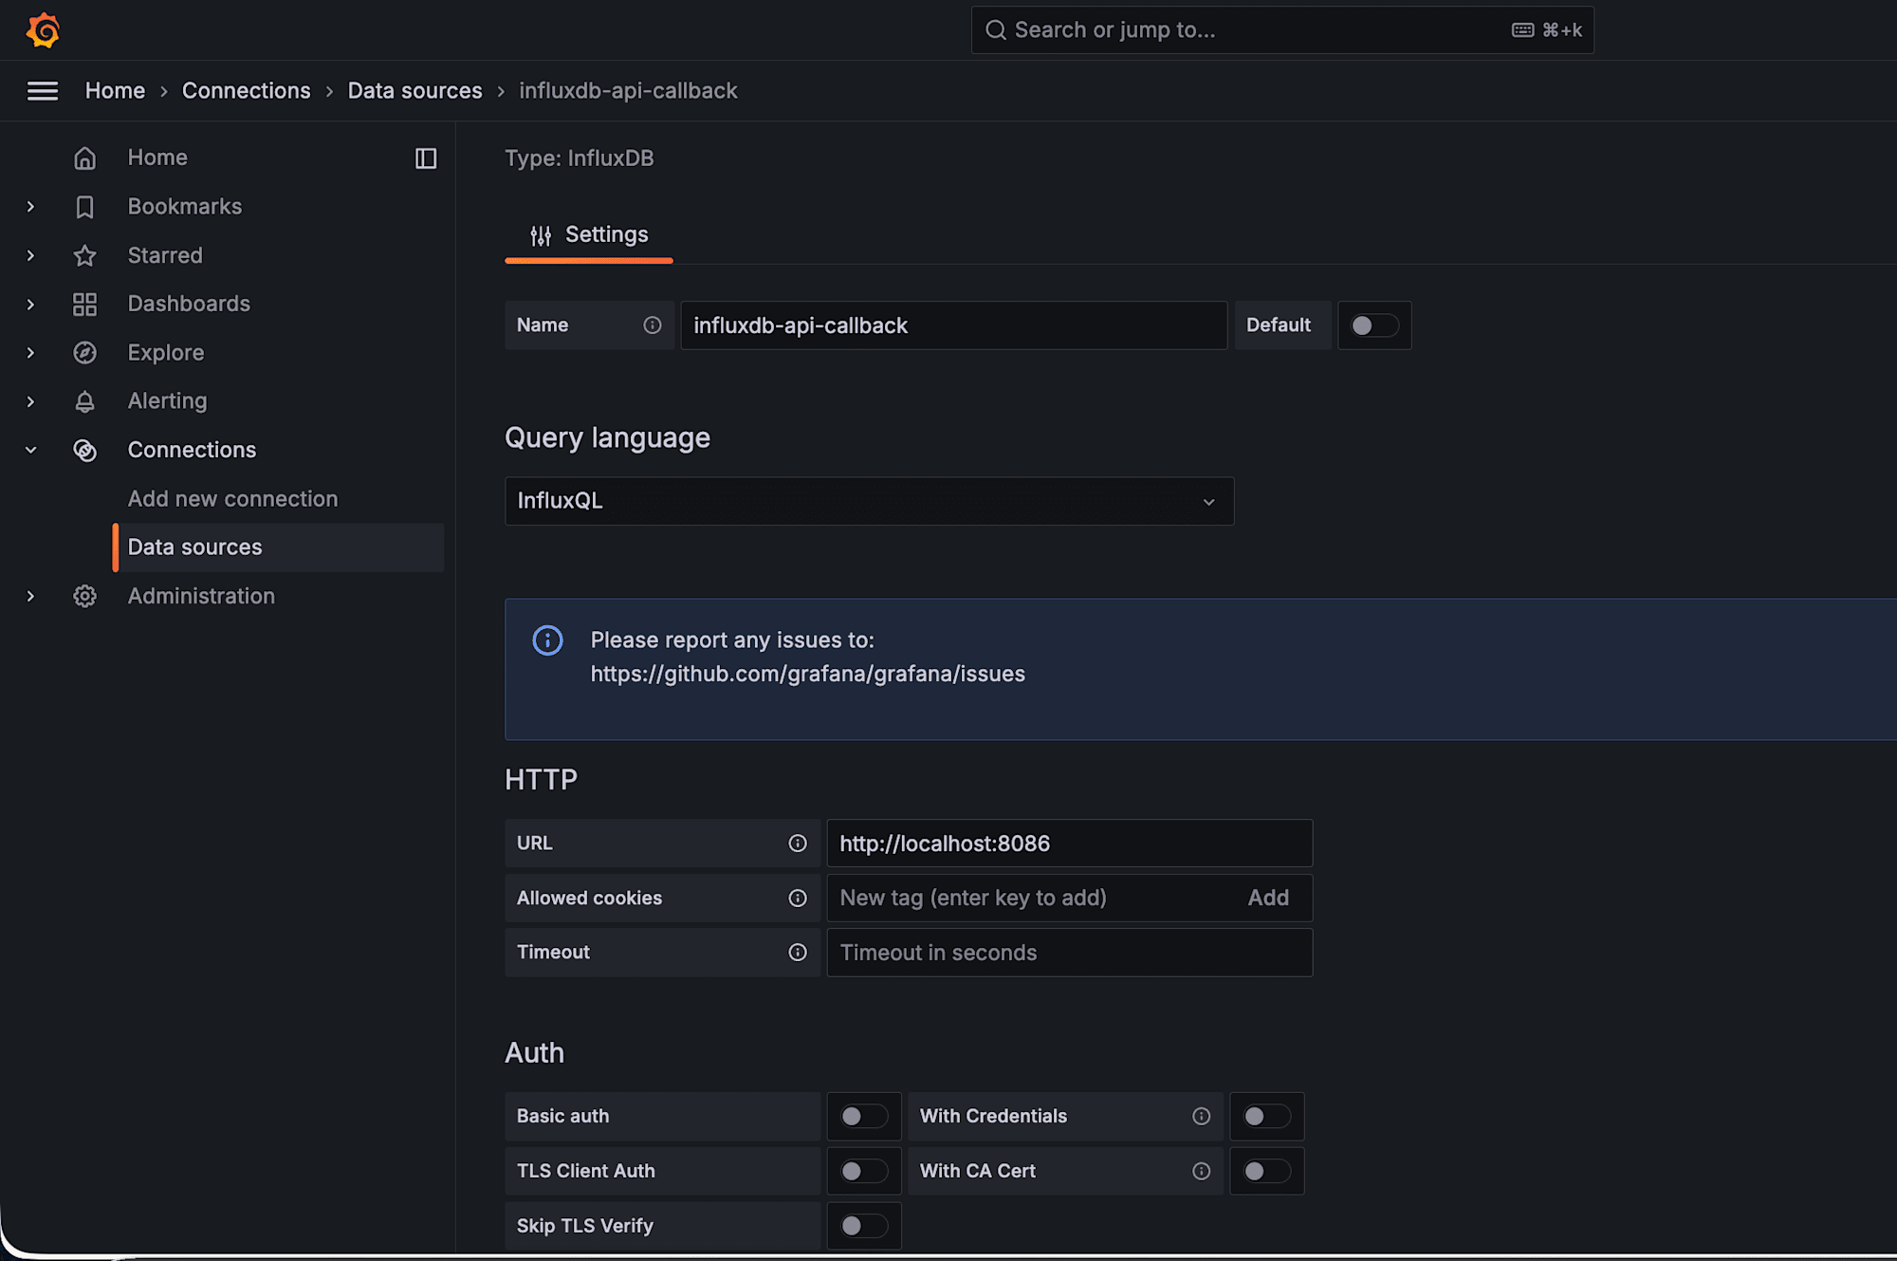This screenshot has width=1897, height=1261.
Task: Expand the Dashboards sidebar section
Action: coord(30,305)
